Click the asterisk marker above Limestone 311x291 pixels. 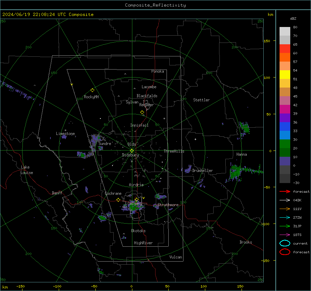pos(65,130)
